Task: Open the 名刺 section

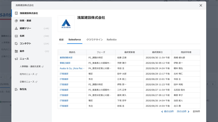Action: click(x=32, y=36)
